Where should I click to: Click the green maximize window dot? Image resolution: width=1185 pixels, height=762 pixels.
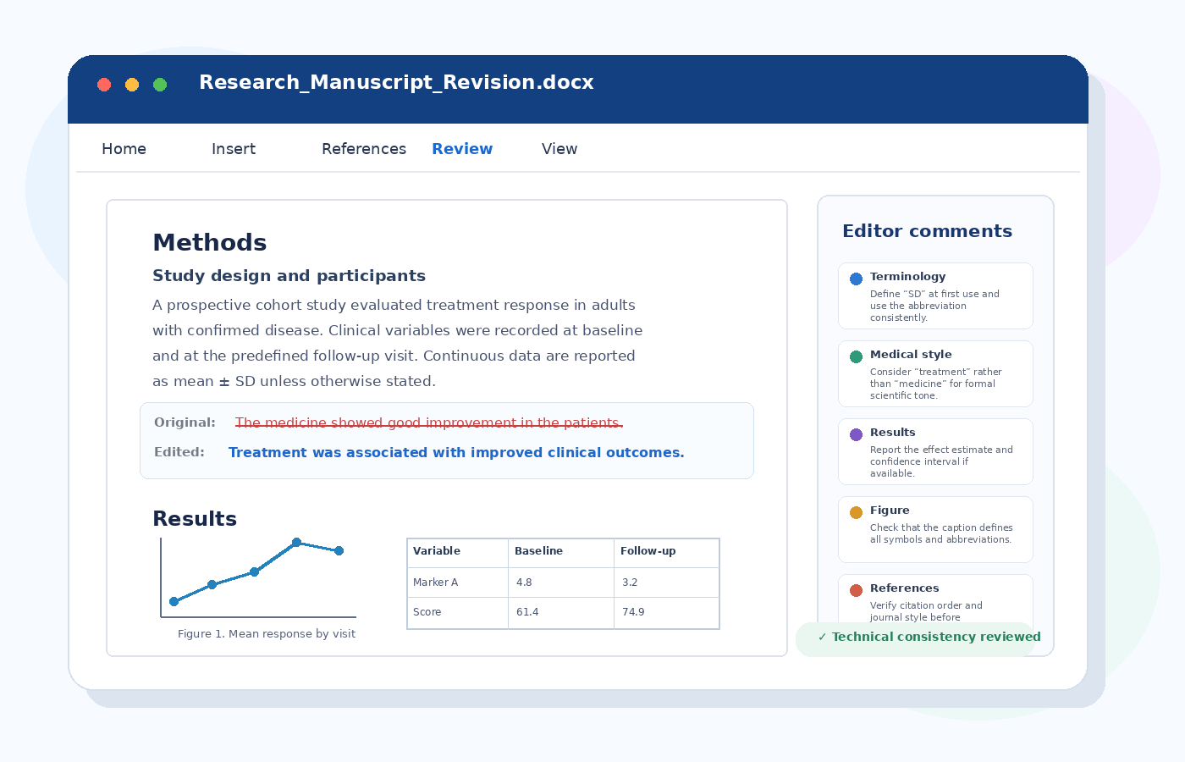tap(160, 84)
